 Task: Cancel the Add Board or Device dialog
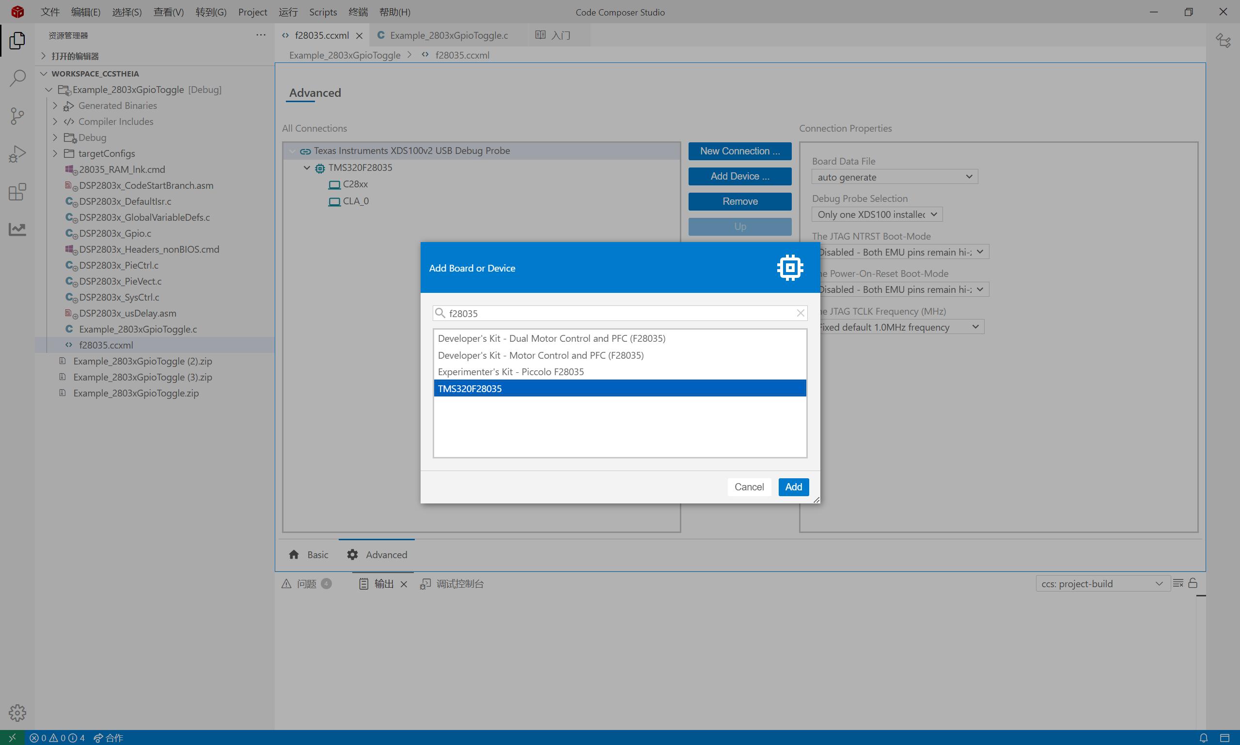click(749, 487)
